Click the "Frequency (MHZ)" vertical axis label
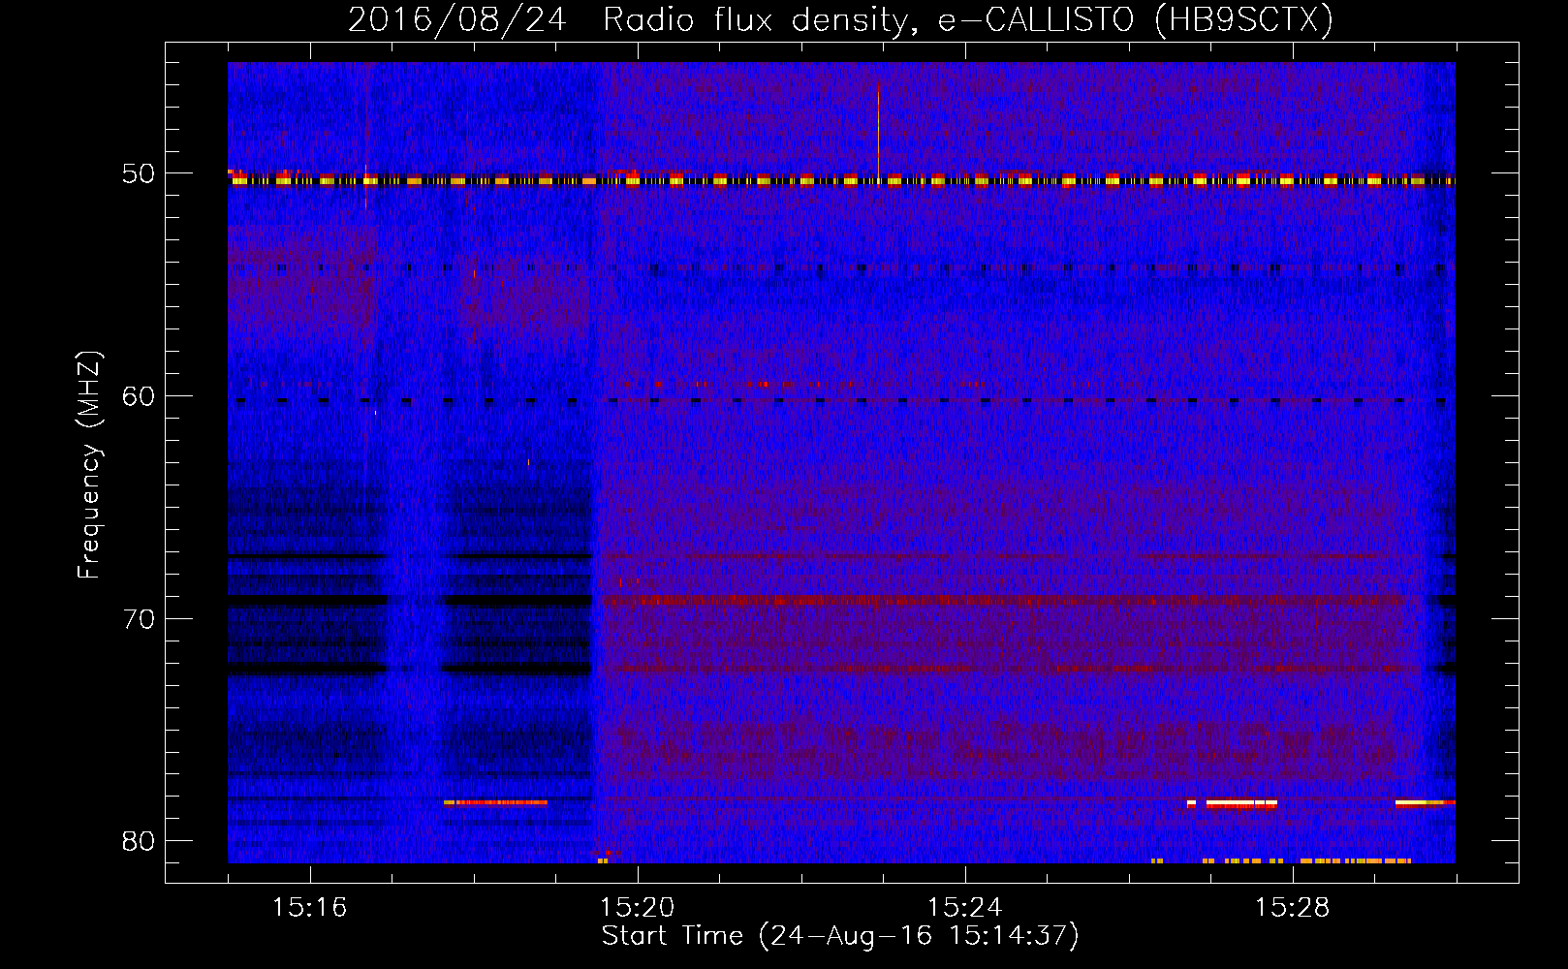Screen dimensions: 1568x969 point(89,465)
